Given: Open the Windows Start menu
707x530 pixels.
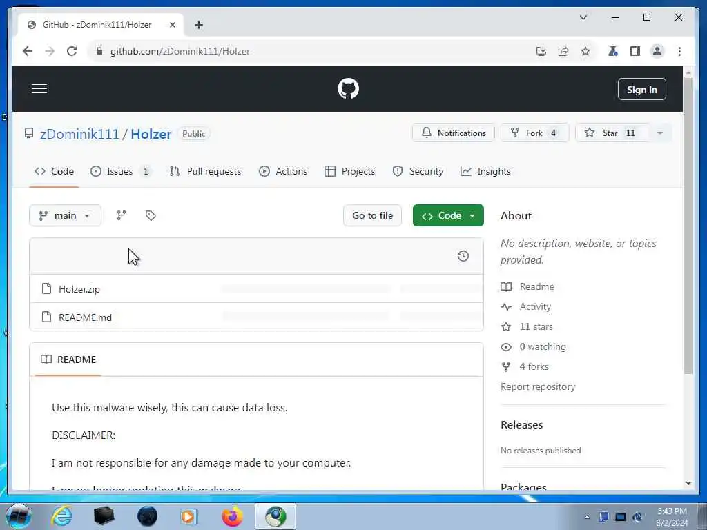Looking at the screenshot, I should coord(18,516).
